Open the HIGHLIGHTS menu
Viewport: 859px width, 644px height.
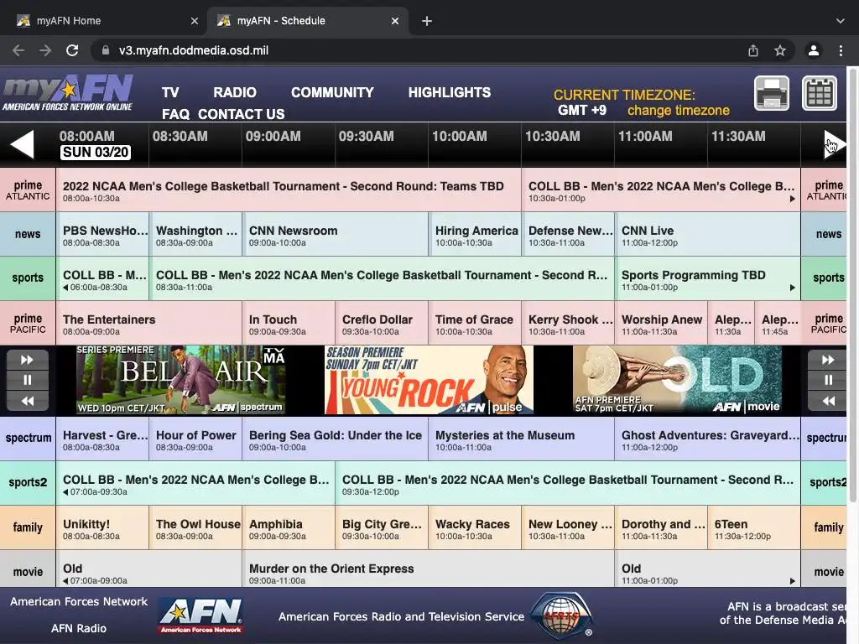click(450, 92)
